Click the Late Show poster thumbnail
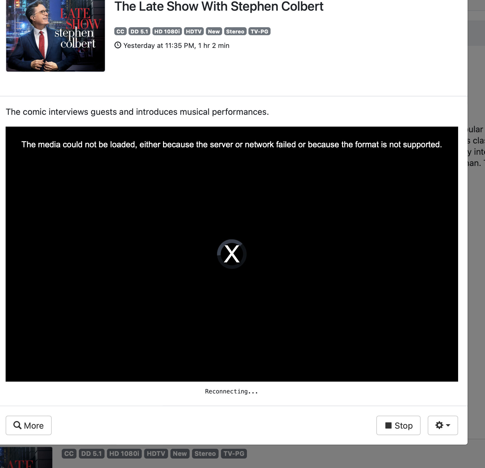The image size is (485, 468). 56,35
